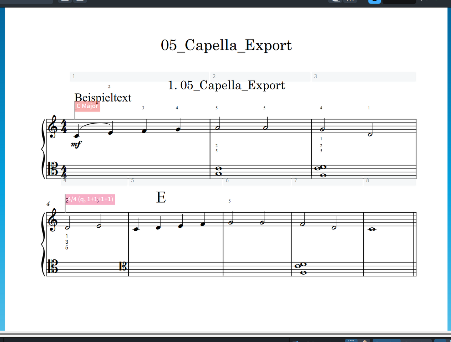Select the '1 3 5' fingering under bar 4
The width and height of the screenshot is (451, 342).
point(67,242)
